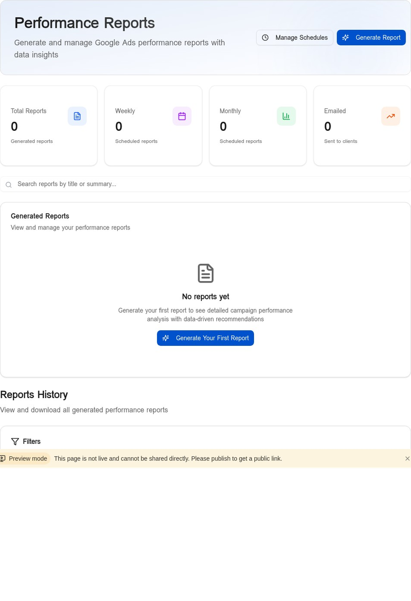The height and width of the screenshot is (601, 411).
Task: Dismiss the preview mode banner with the X
Action: coord(407,458)
